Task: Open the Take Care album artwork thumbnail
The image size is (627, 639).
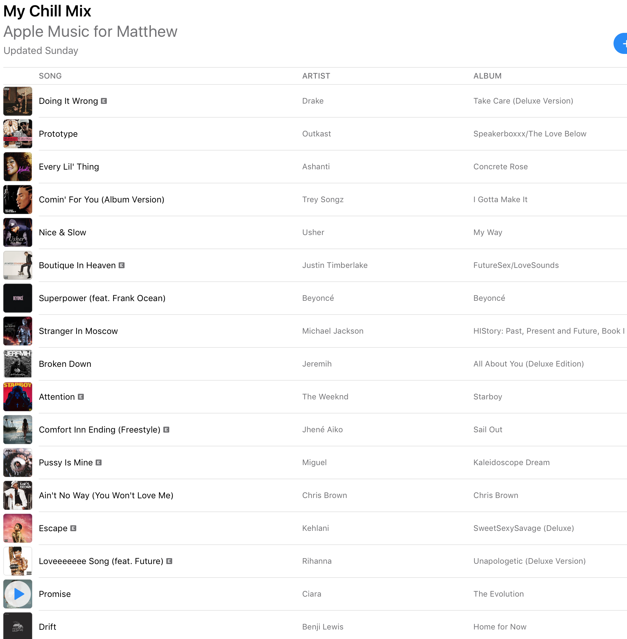Action: (x=18, y=101)
